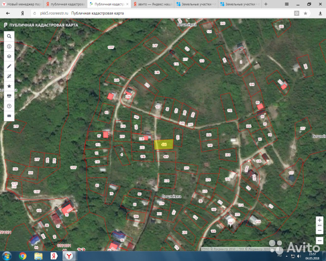This screenshot has height=261, width=326.
Task: Open Yandex 'Я' app on taskbar
Action: click(x=54, y=256)
